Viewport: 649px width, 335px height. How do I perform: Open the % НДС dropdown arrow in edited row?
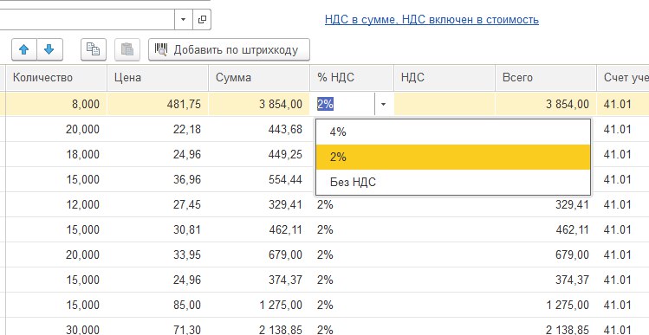point(383,104)
